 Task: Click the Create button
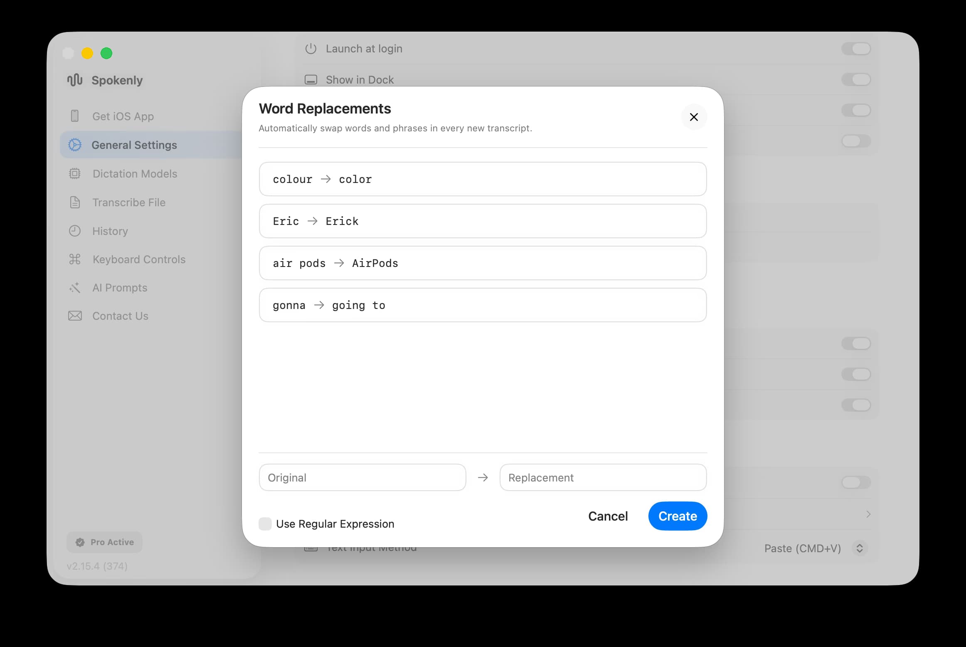[x=677, y=516]
